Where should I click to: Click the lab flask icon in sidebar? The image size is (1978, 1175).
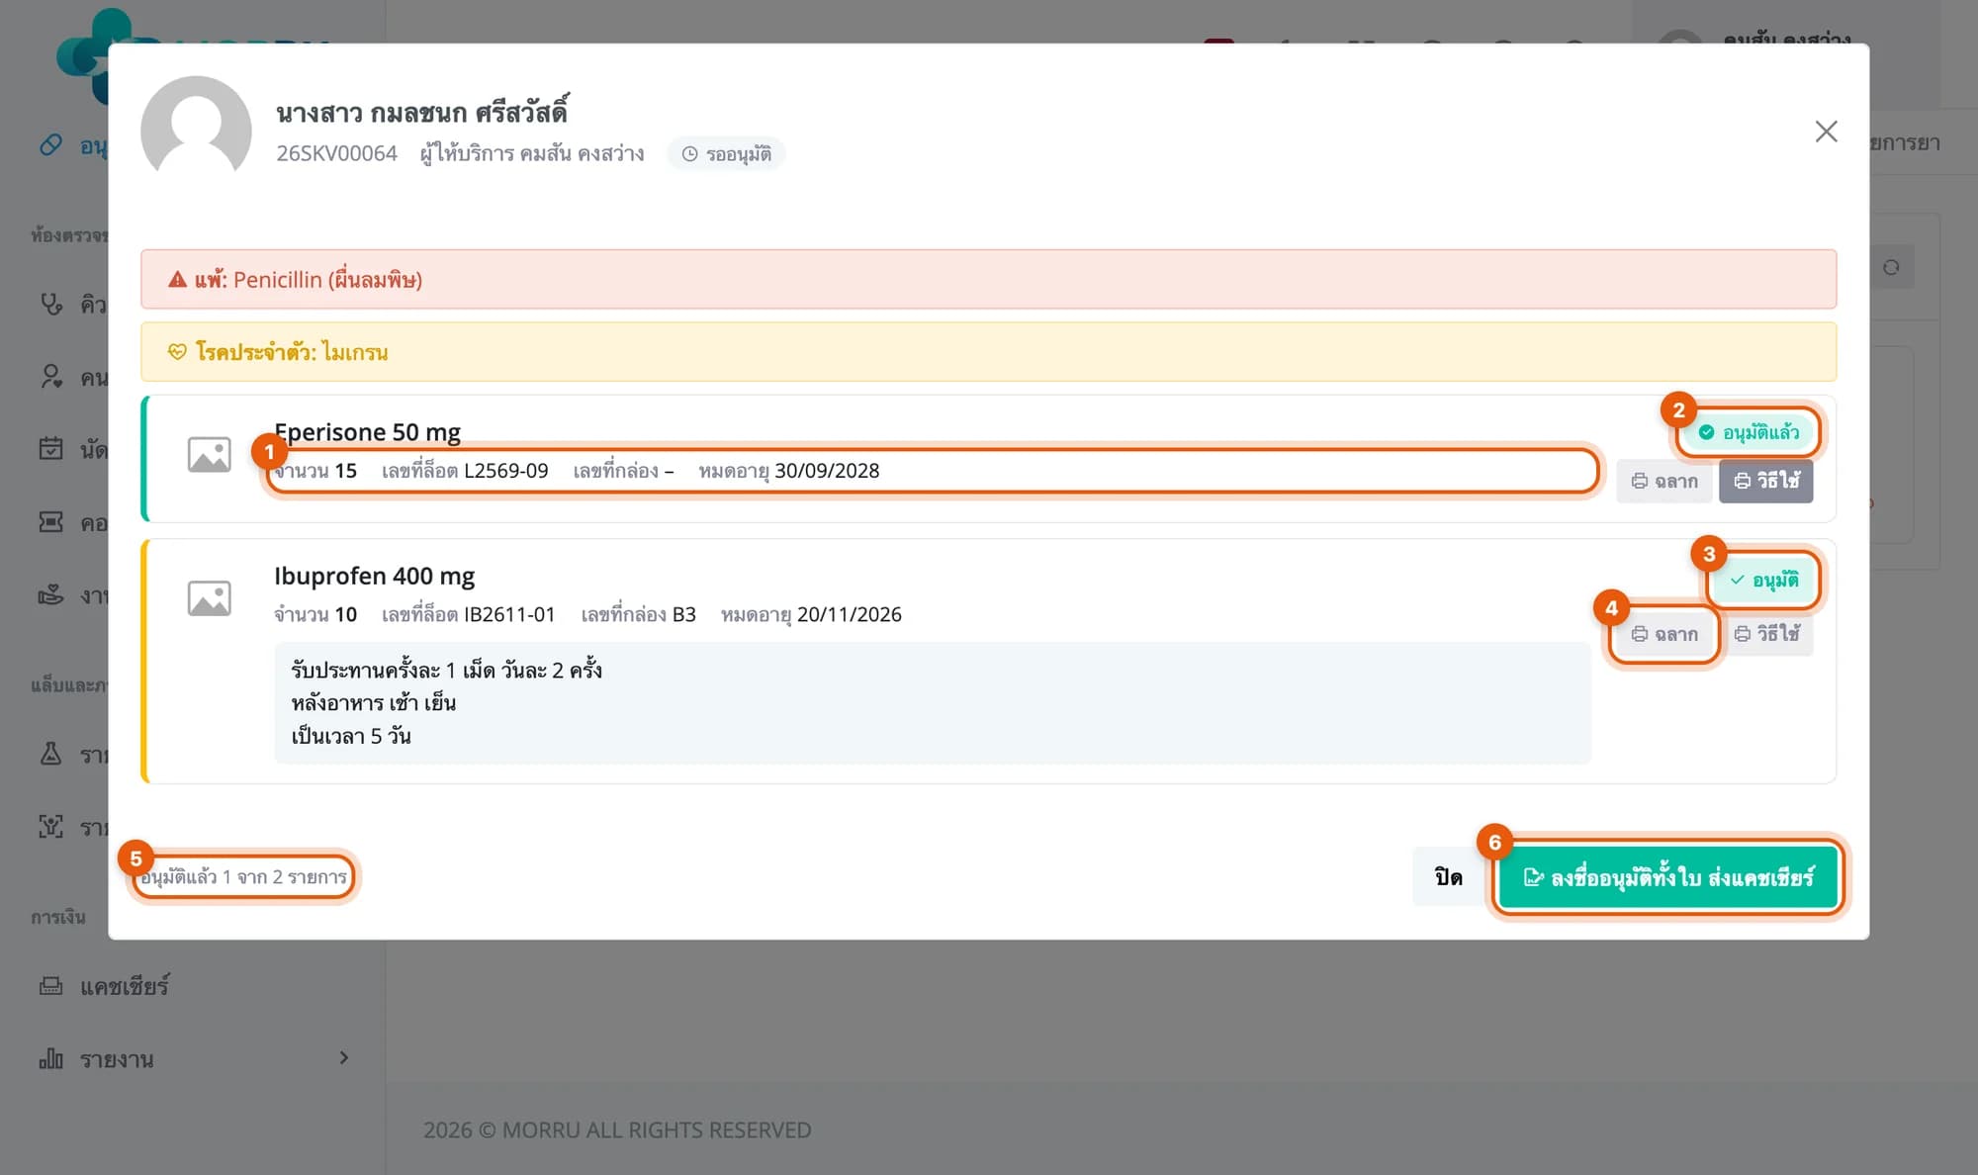pos(50,754)
